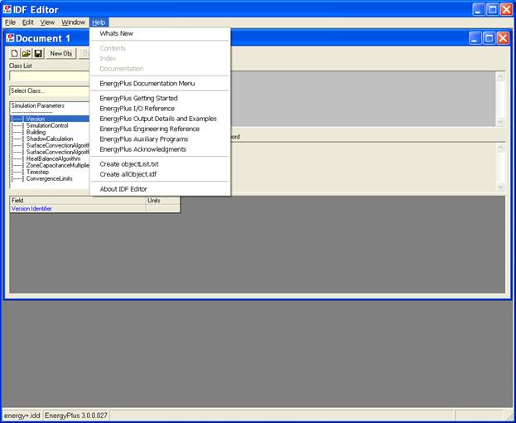Click the Field column header

tap(78, 200)
